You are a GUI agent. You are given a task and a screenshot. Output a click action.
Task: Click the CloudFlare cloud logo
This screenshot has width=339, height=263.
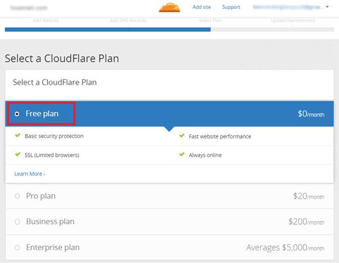click(169, 7)
